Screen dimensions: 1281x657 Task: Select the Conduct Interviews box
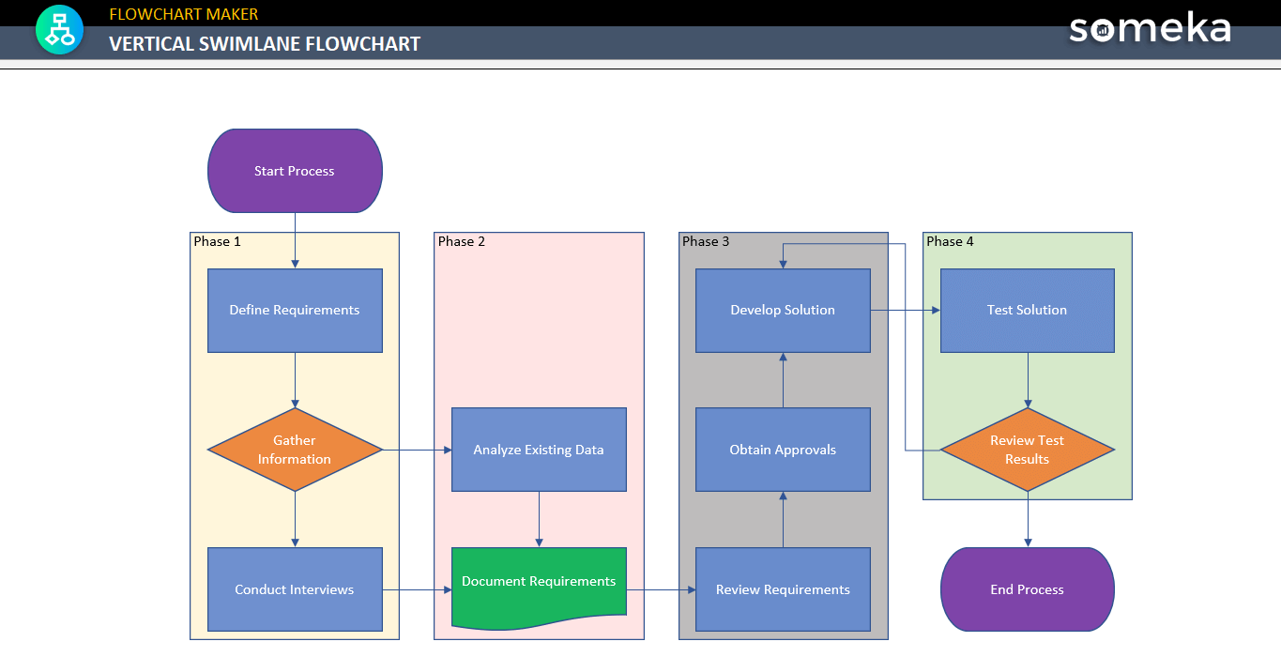tap(295, 589)
